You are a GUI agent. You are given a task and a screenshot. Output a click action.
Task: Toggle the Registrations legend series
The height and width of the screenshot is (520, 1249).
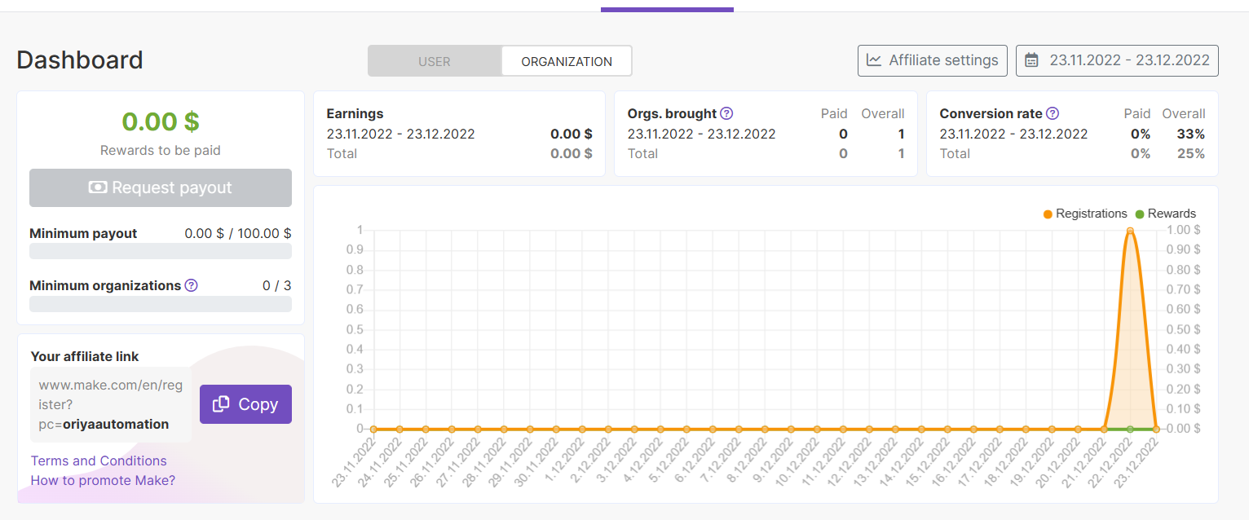click(1085, 214)
